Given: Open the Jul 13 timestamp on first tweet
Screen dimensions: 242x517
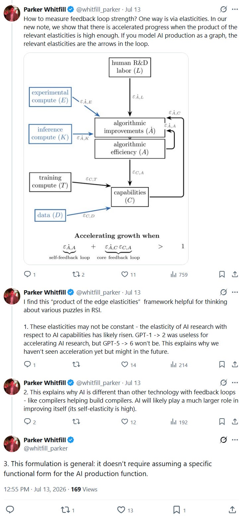Looking at the screenshot, I should coord(133,9).
